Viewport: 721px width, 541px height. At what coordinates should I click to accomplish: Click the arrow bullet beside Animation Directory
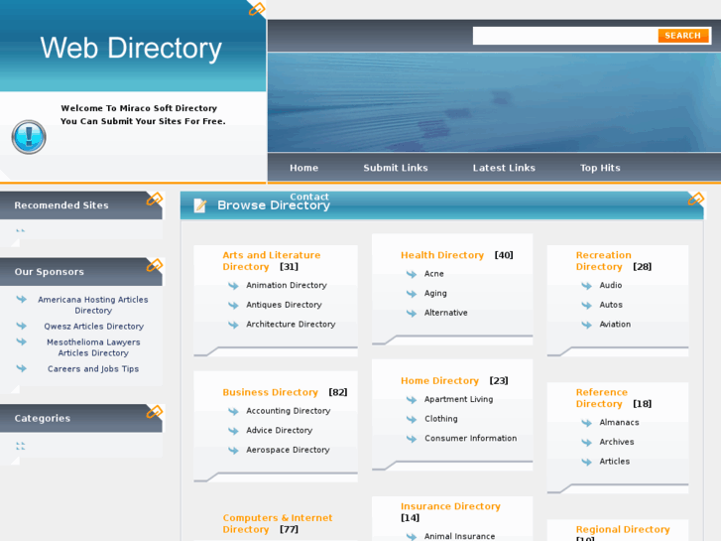tap(234, 286)
